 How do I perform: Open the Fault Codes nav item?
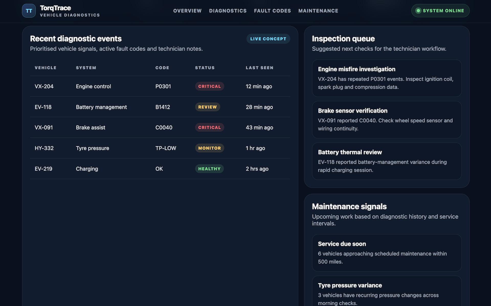click(x=272, y=11)
